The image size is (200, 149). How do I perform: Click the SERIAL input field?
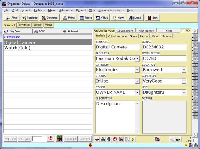(x=164, y=47)
